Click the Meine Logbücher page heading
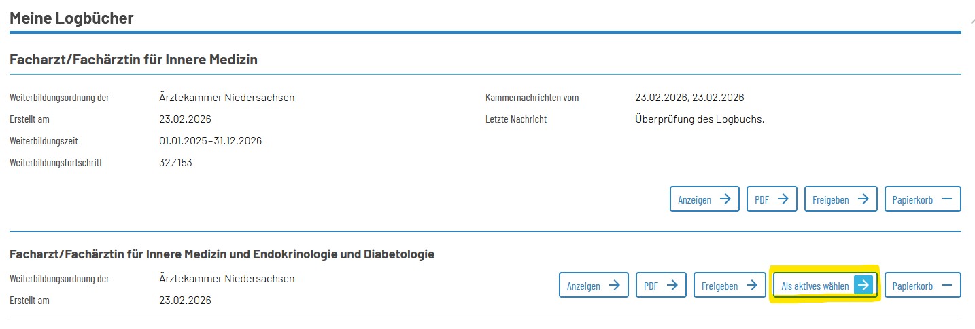Image resolution: width=975 pixels, height=329 pixels. pyautogui.click(x=71, y=18)
